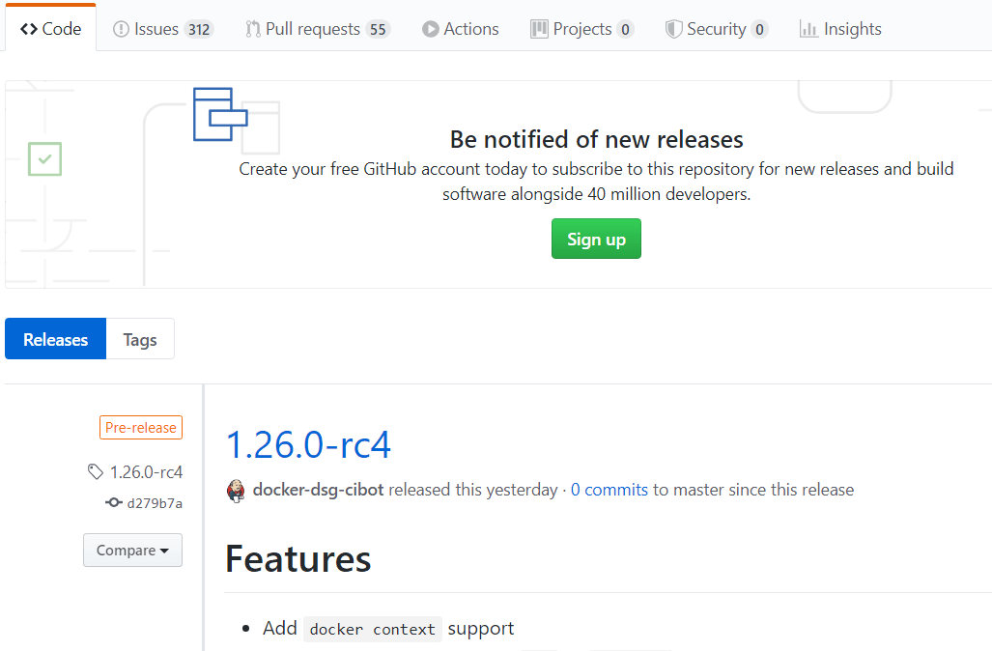Click the docker-dsg-cibot avatar
Viewport: 992px width, 651px height.
tap(236, 491)
